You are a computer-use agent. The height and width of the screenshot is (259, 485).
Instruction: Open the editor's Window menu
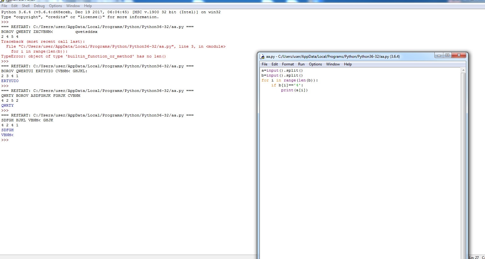333,64
